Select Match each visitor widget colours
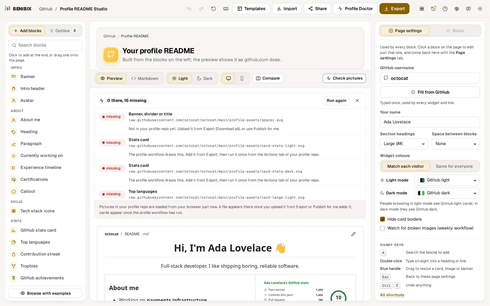 coord(405,166)
